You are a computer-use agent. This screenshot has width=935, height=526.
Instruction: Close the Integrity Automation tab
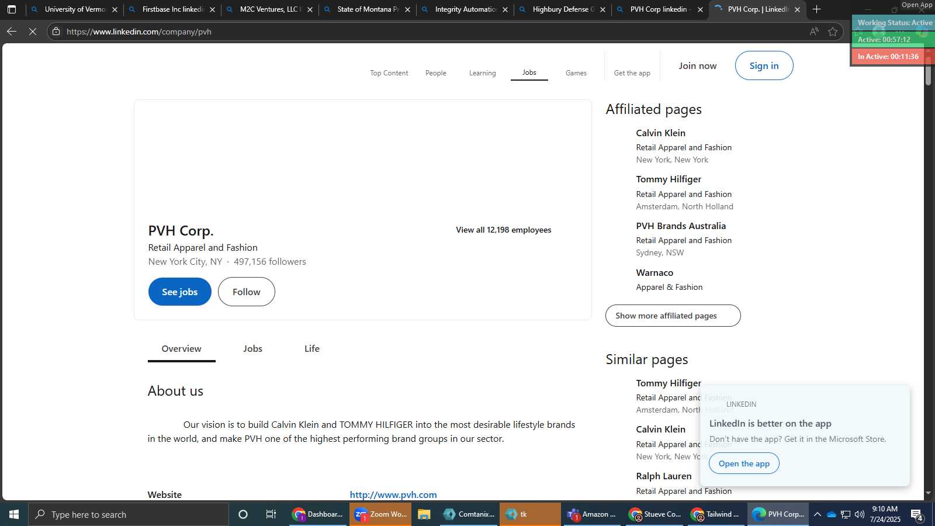pos(505,9)
